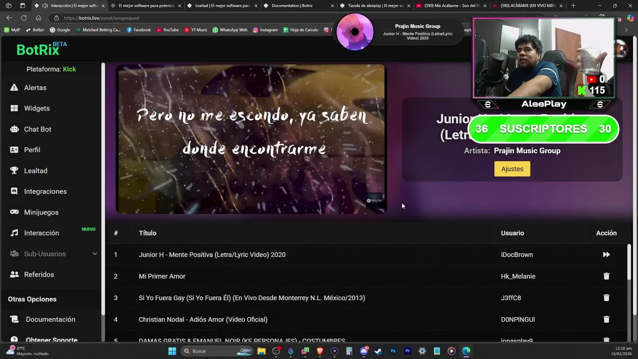
Task: Open the Instagram bookmark
Action: 265,30
